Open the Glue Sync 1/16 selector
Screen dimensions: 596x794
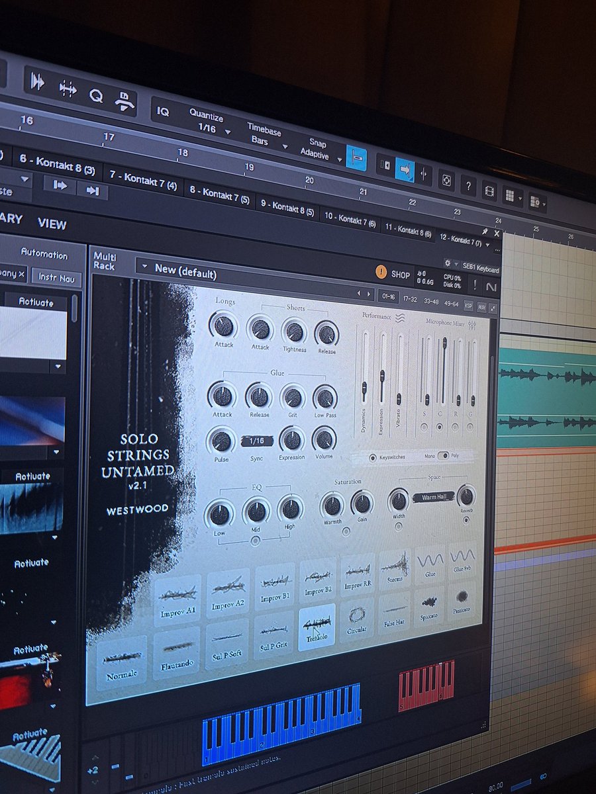tap(256, 441)
